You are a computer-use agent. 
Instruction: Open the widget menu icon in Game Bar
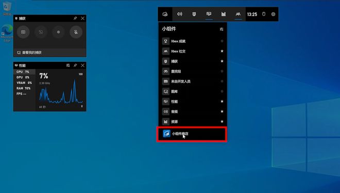tap(165, 14)
